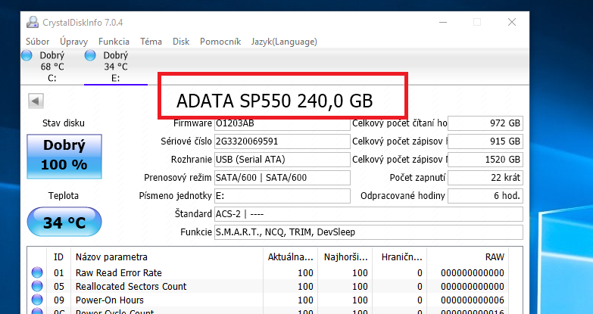Click the blue status orb for drive C:

click(27, 55)
